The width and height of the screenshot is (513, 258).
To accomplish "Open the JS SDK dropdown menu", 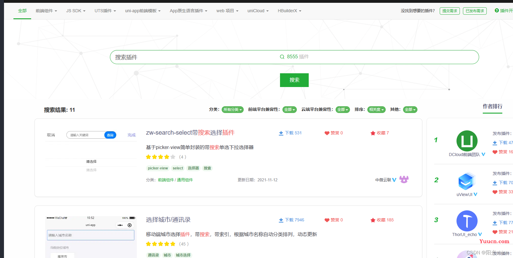I will [76, 11].
